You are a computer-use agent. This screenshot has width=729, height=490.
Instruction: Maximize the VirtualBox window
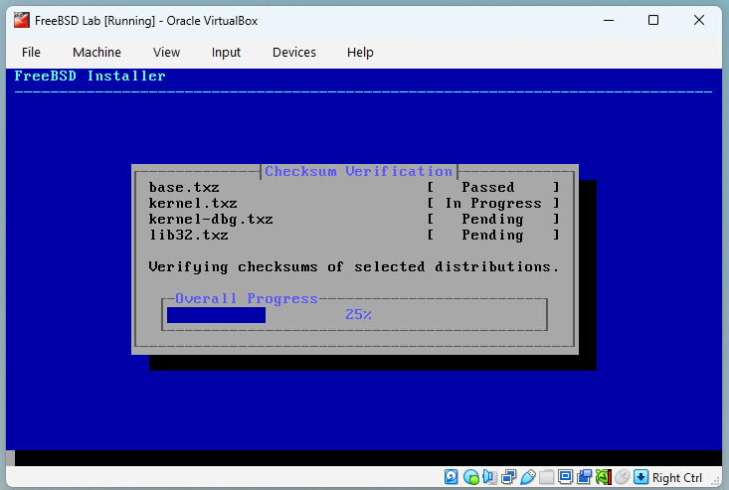[653, 21]
